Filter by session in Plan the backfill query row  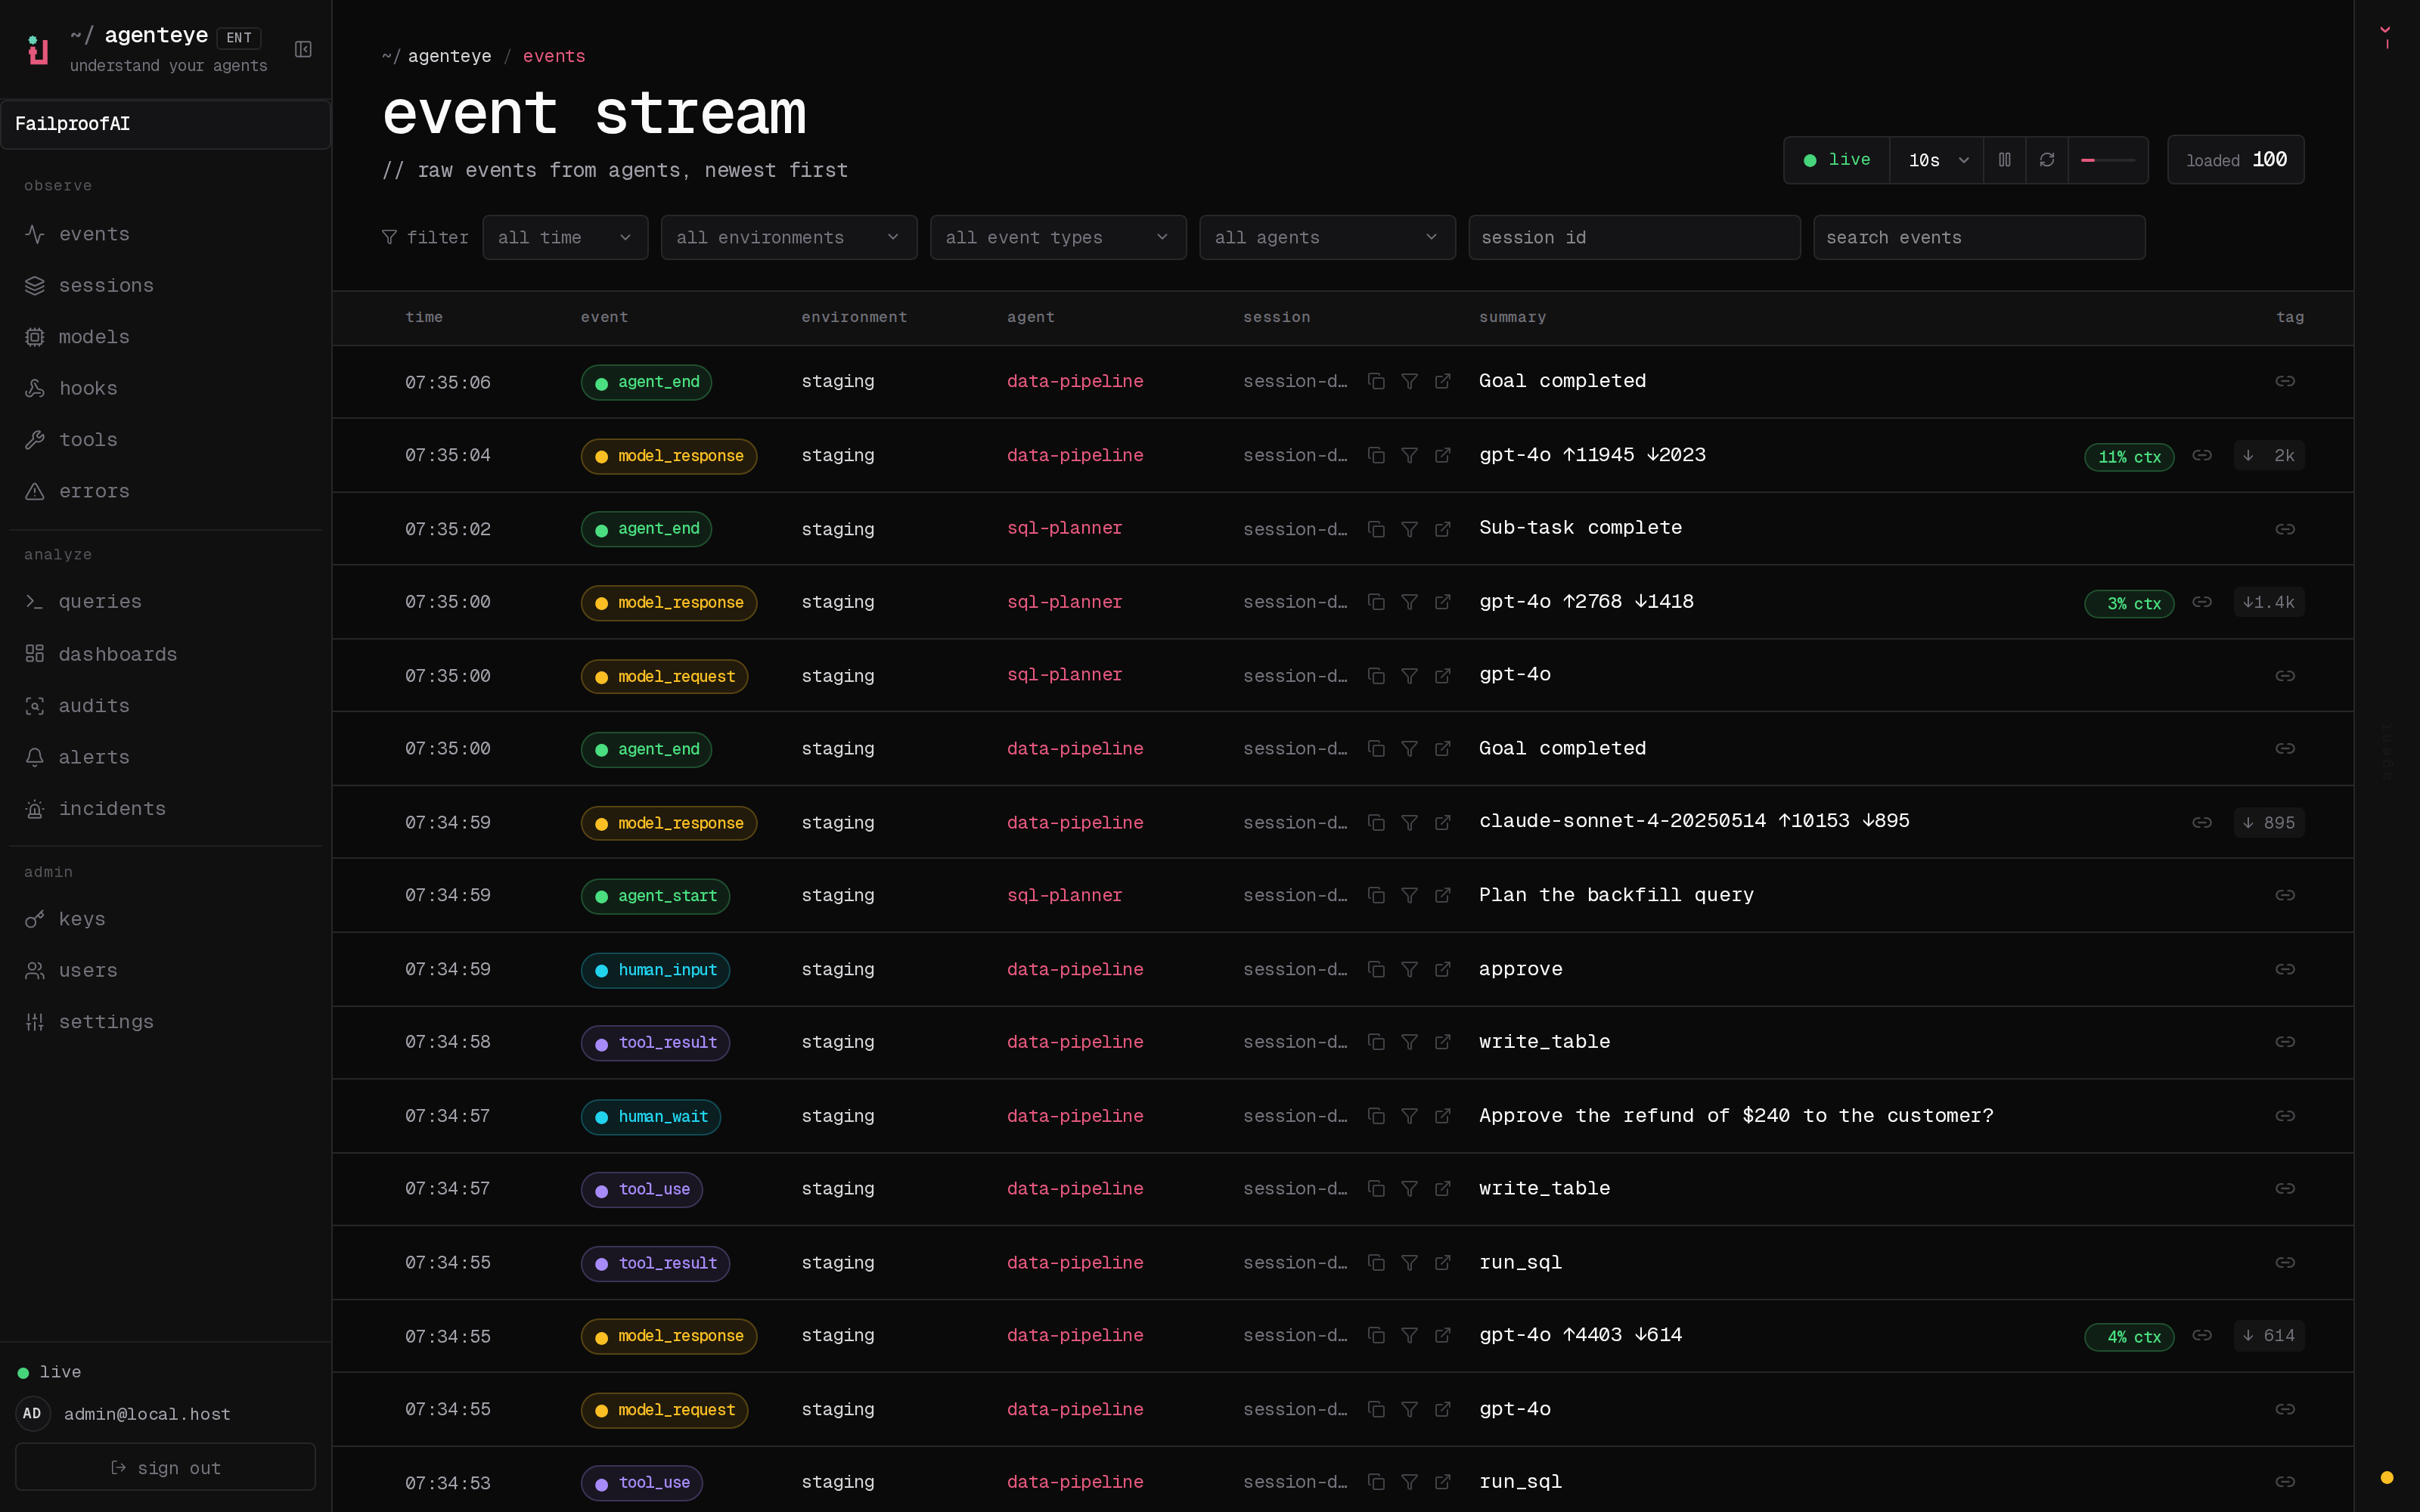[1409, 895]
